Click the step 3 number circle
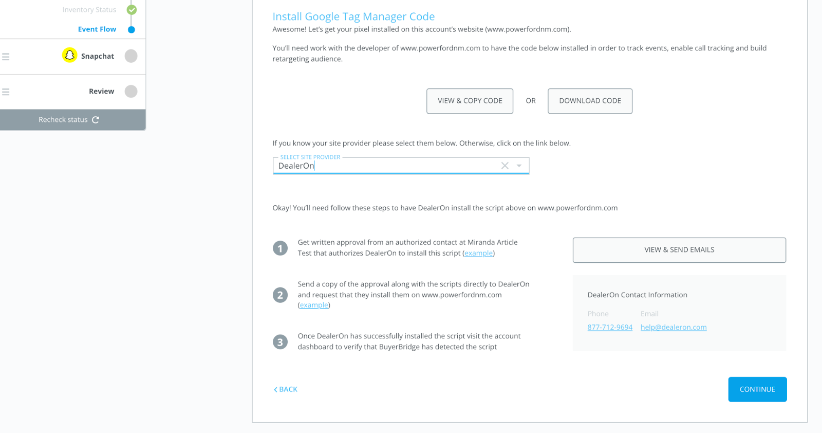 (x=280, y=342)
